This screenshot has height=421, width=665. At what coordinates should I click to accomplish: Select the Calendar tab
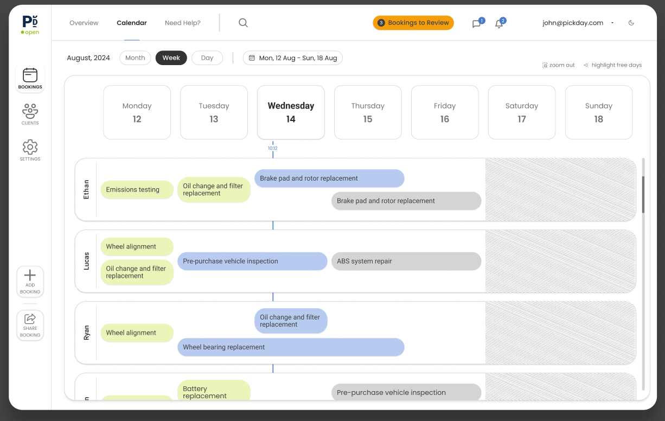(132, 23)
